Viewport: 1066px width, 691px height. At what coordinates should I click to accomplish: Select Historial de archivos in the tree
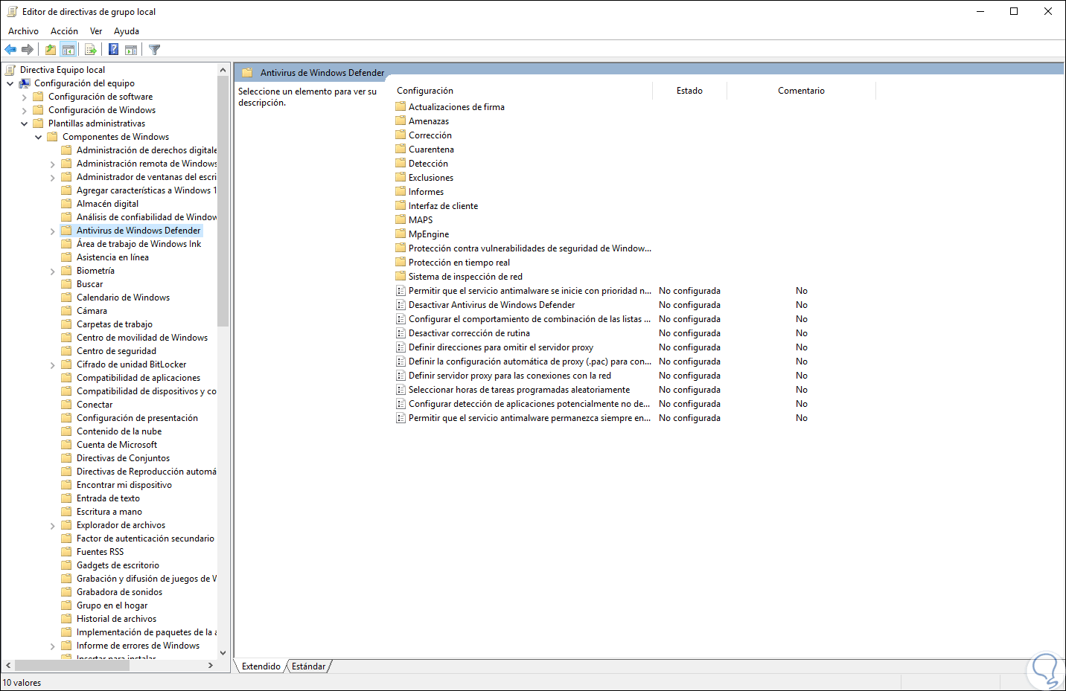coord(116,619)
